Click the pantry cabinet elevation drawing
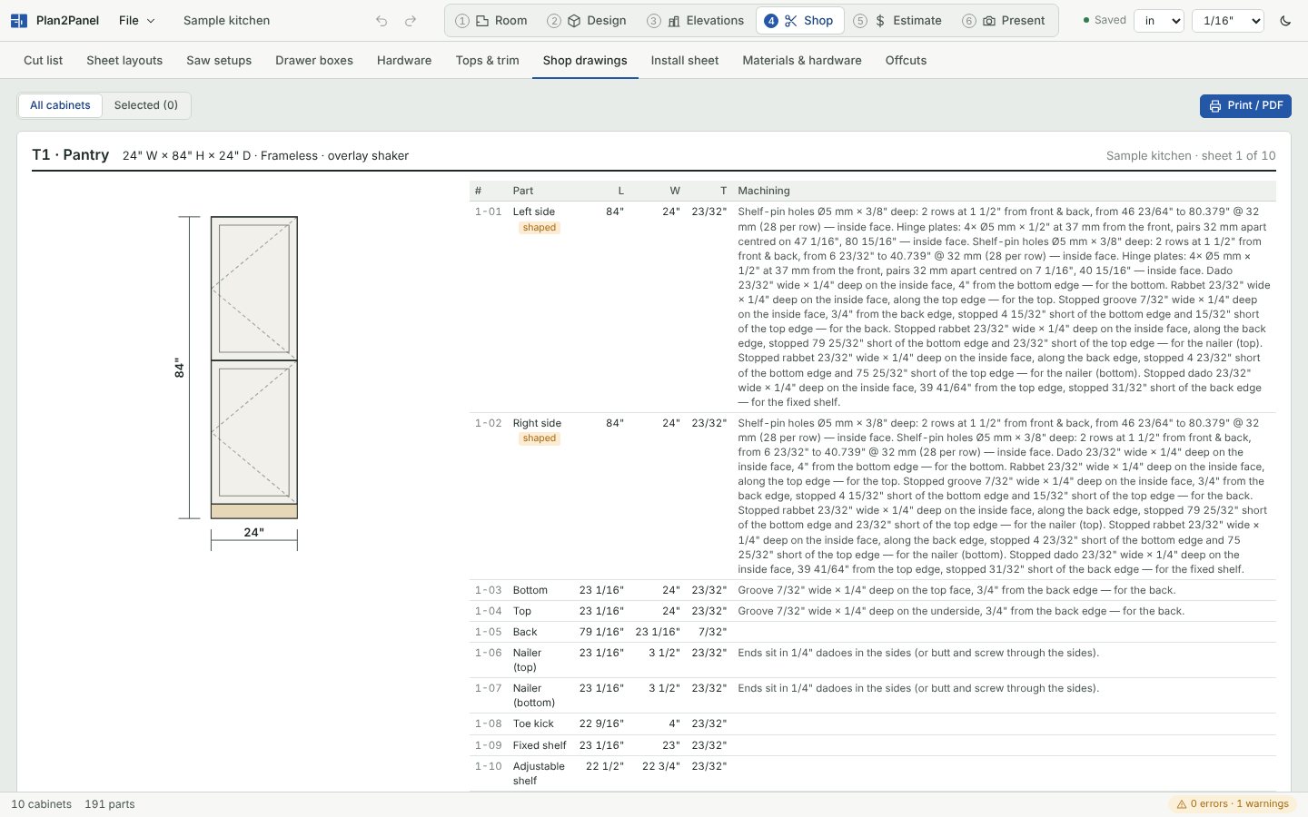This screenshot has height=817, width=1308. (x=254, y=368)
